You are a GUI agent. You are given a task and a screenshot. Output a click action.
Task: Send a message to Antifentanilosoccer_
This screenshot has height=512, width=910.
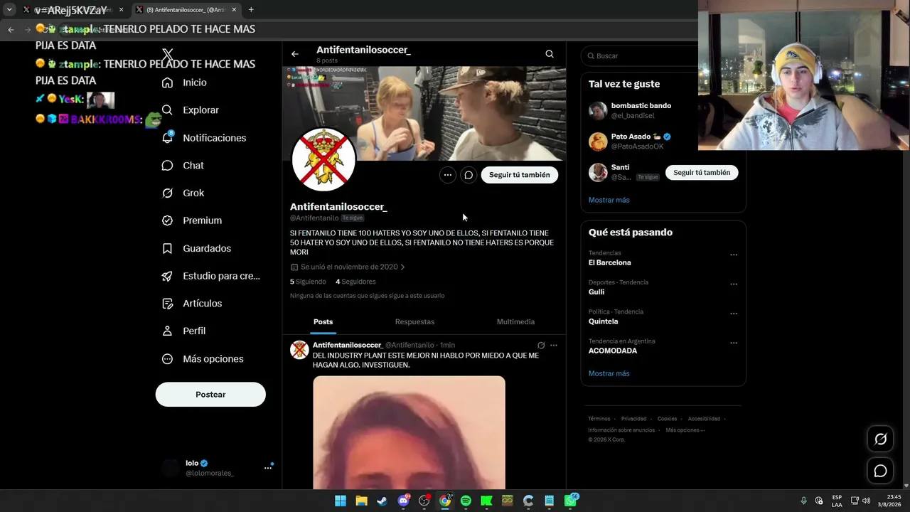pyautogui.click(x=469, y=175)
